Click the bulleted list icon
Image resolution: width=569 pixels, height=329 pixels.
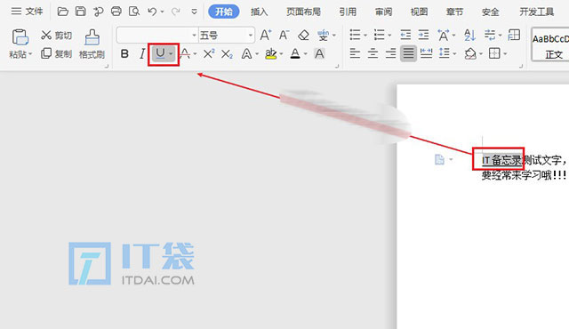click(355, 36)
